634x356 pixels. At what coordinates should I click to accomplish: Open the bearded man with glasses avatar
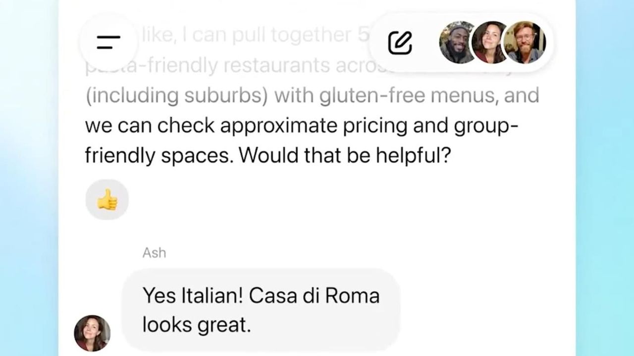pyautogui.click(x=524, y=43)
